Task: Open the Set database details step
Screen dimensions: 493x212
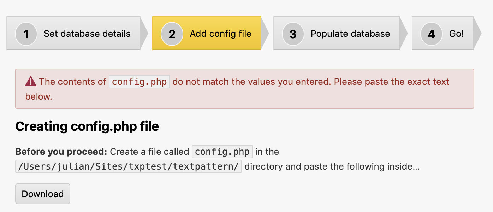Action: point(87,34)
